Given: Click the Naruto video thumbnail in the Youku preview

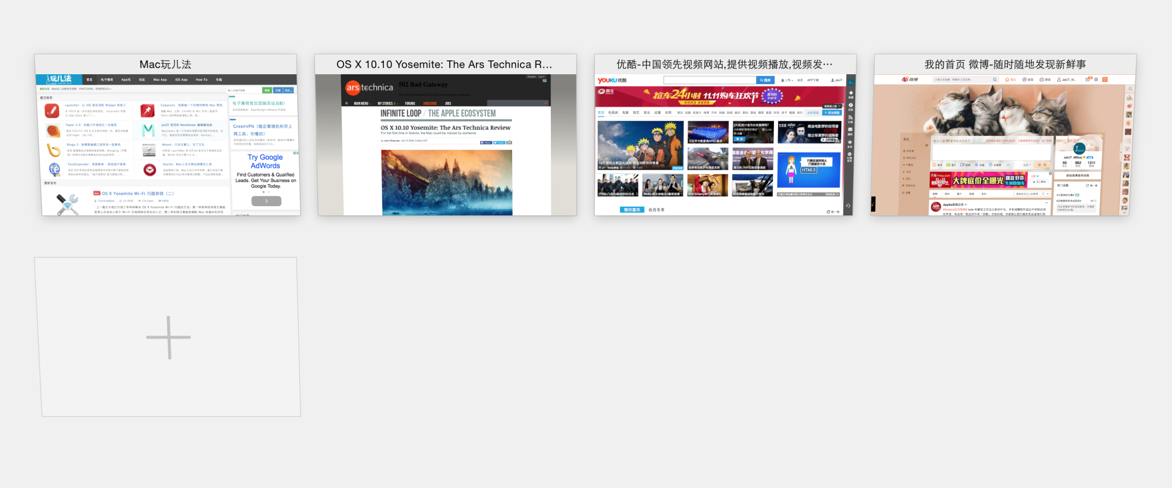Looking at the screenshot, I should point(640,146).
